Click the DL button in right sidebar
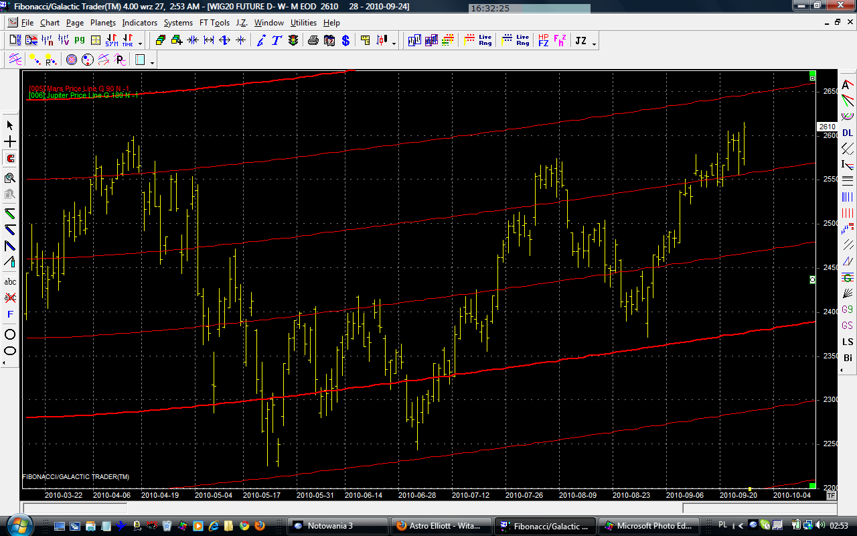This screenshot has height=536, width=857. (848, 133)
